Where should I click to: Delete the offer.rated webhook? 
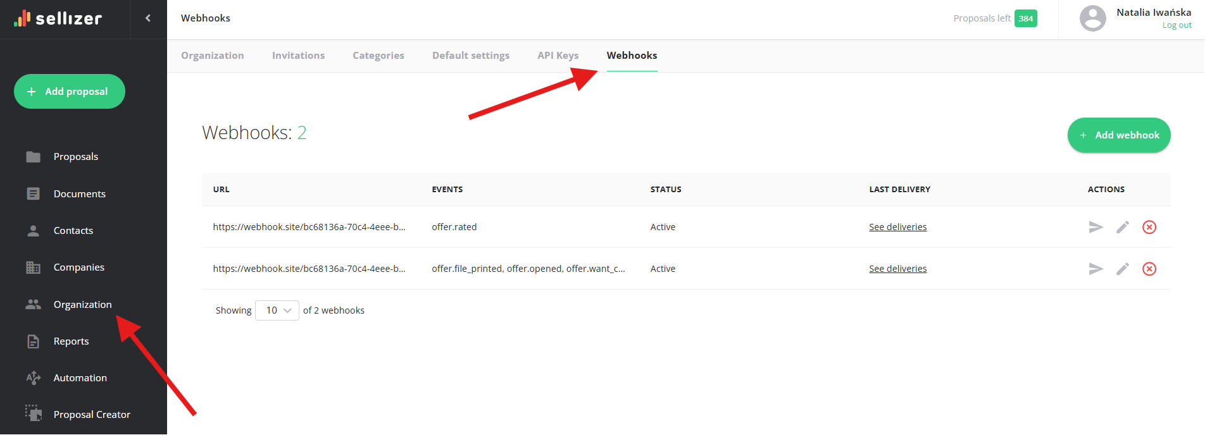[x=1149, y=227]
